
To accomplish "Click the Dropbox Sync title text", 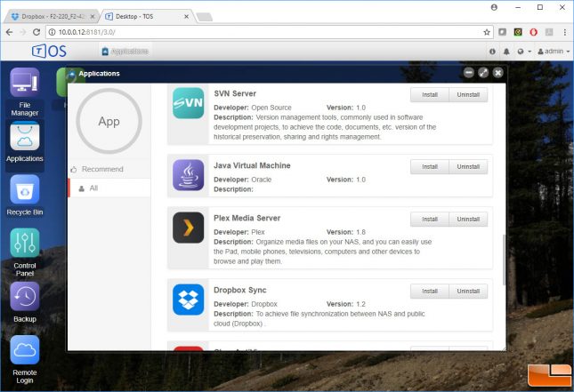I will tap(240, 291).
